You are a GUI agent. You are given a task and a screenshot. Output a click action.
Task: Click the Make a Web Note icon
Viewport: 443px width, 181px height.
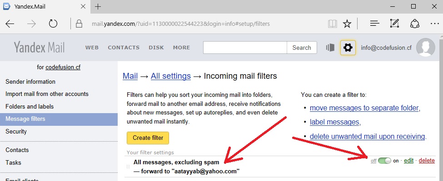[x=394, y=24]
